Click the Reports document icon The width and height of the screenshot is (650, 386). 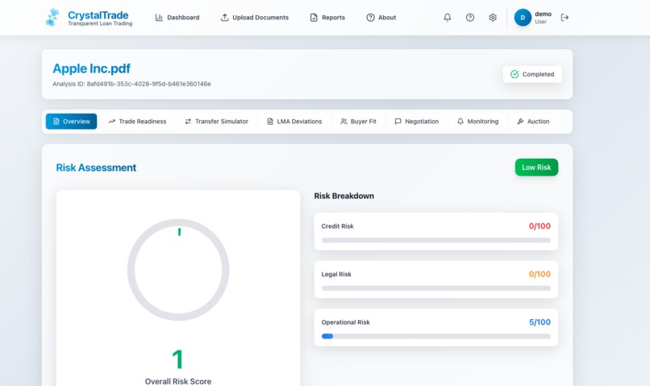[314, 18]
